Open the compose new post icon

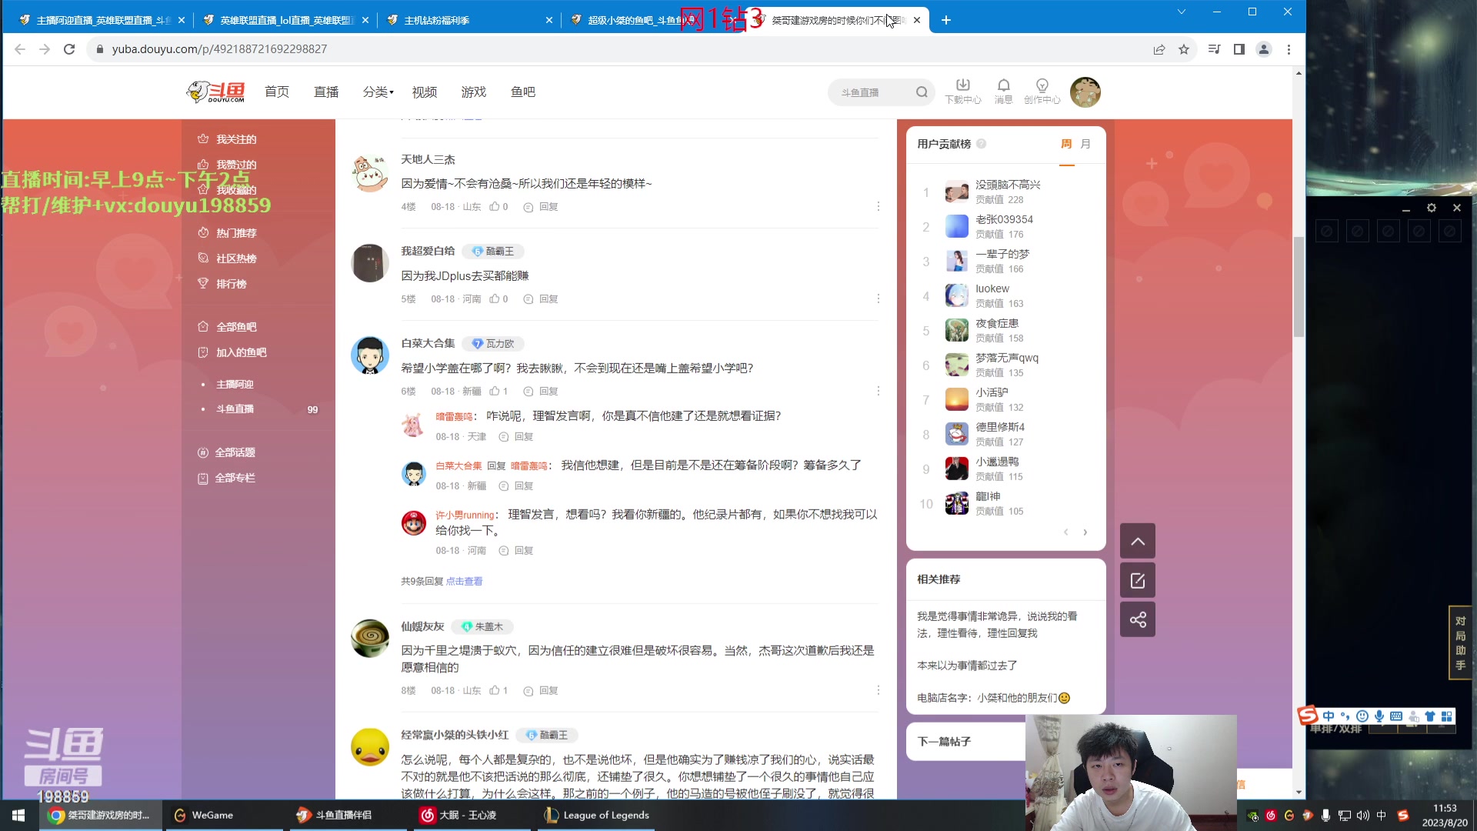coord(1138,580)
